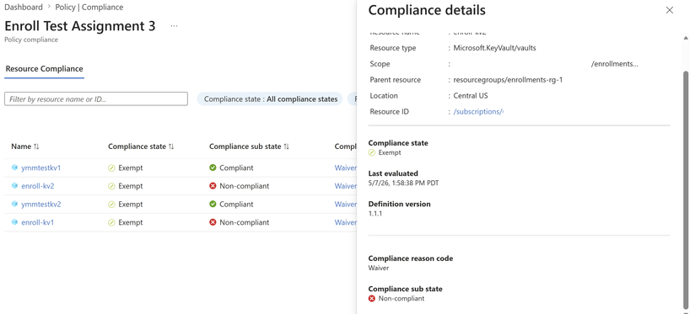Click the Last evaluated timestamp 5/7/26, 1:58:38 PM PDT
The width and height of the screenshot is (690, 314).
(403, 184)
